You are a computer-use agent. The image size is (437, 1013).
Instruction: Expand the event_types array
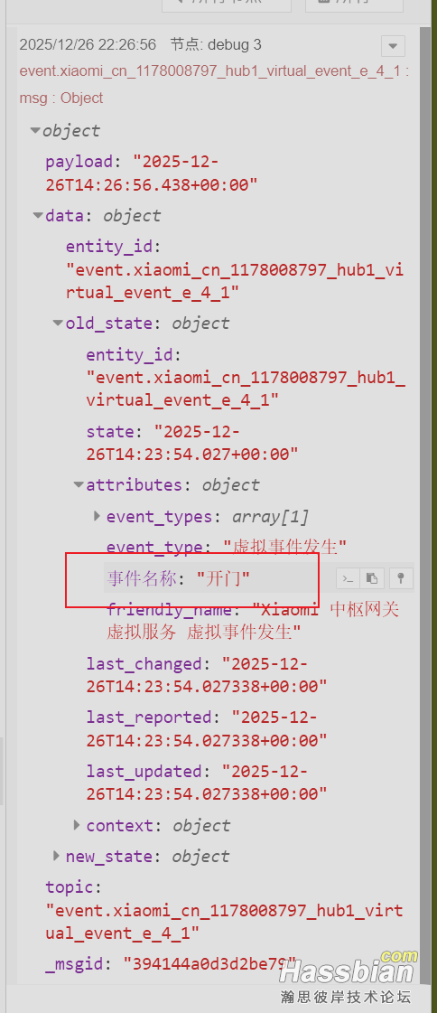[98, 516]
